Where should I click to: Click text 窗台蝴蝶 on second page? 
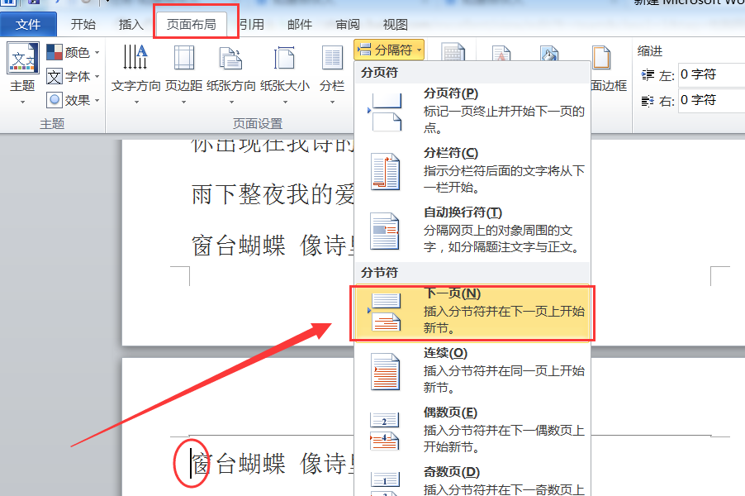click(239, 464)
